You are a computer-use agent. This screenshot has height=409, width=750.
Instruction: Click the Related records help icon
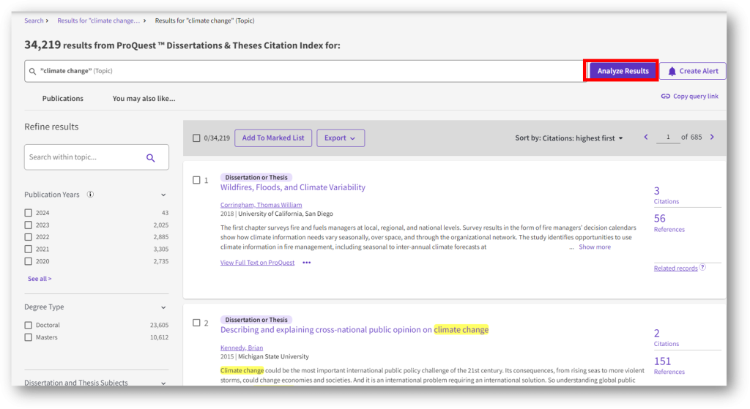coord(702,268)
